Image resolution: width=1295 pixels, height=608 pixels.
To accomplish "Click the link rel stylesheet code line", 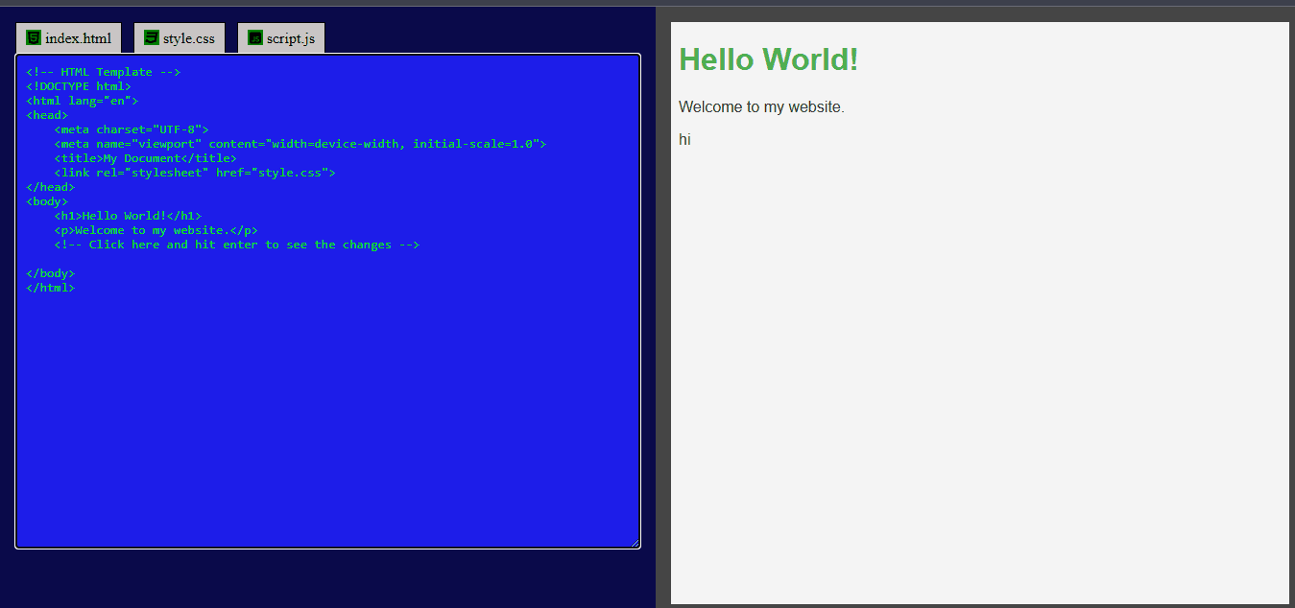I will pos(195,173).
